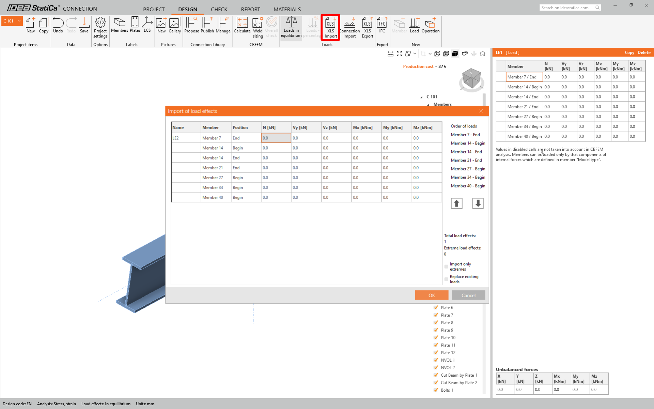
Task: Click Cancel in import dialog
Action: coord(468,295)
